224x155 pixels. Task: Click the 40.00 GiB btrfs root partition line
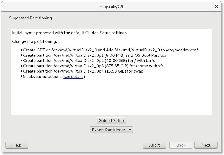click(x=89, y=61)
